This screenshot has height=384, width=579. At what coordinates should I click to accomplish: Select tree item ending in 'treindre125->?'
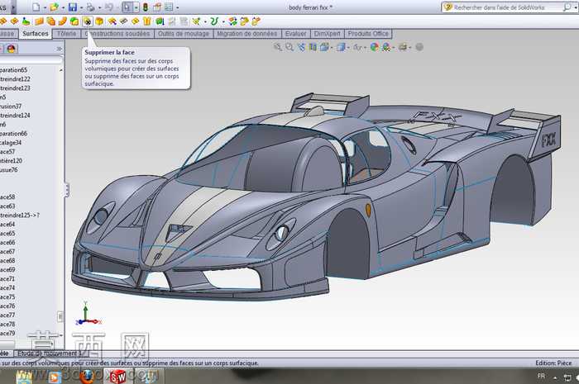click(20, 215)
